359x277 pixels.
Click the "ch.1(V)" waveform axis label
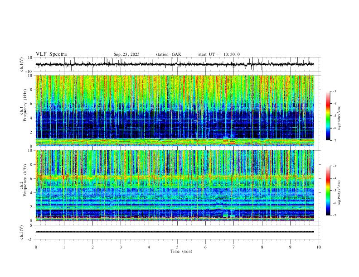pyautogui.click(x=22, y=64)
